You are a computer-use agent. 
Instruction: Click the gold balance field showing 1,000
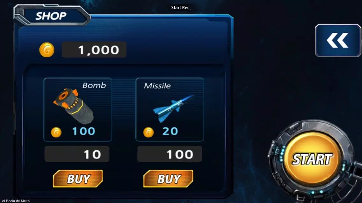pyautogui.click(x=94, y=50)
